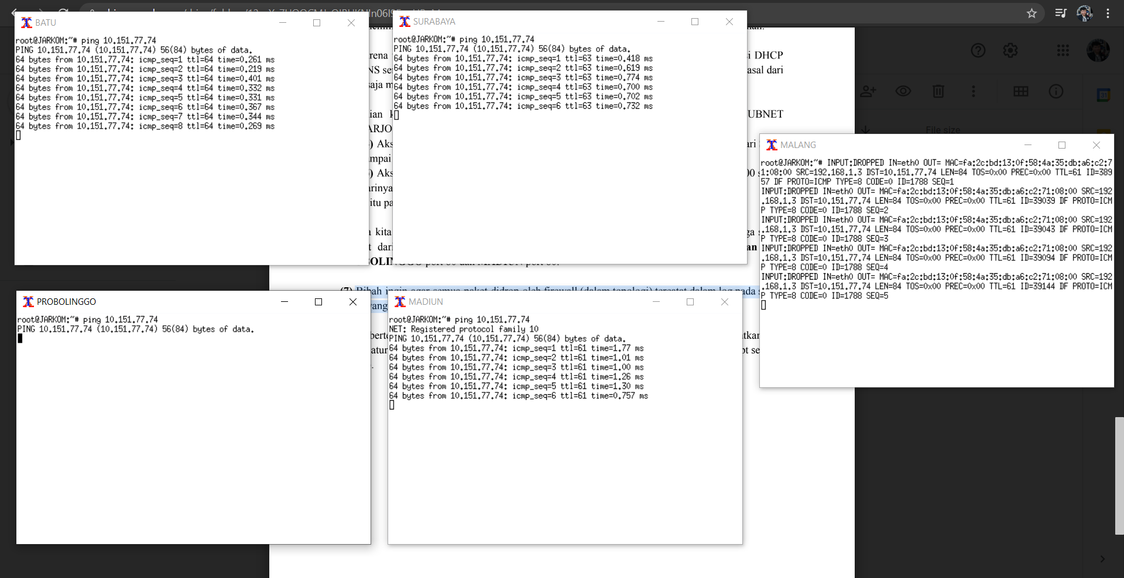Viewport: 1124px width, 578px height.
Task: Close the MALANG window
Action: click(1096, 145)
